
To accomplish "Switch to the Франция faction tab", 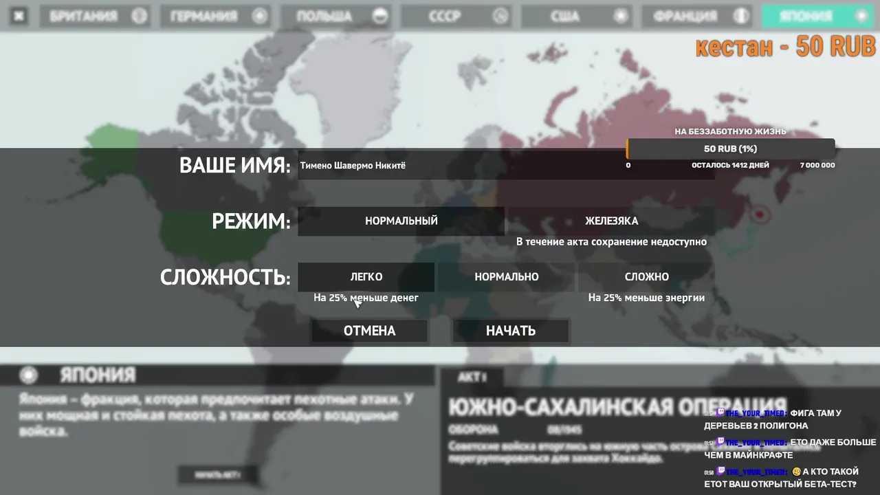I will [x=696, y=16].
